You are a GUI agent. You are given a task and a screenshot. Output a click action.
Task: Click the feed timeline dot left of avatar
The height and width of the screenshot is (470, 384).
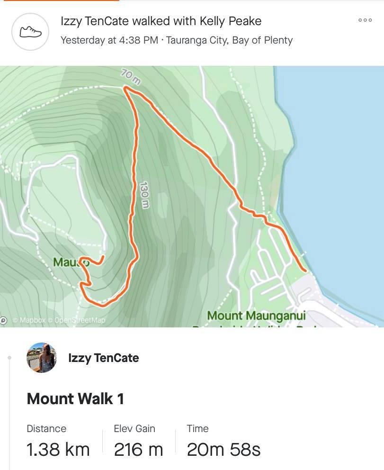pyautogui.click(x=9, y=358)
